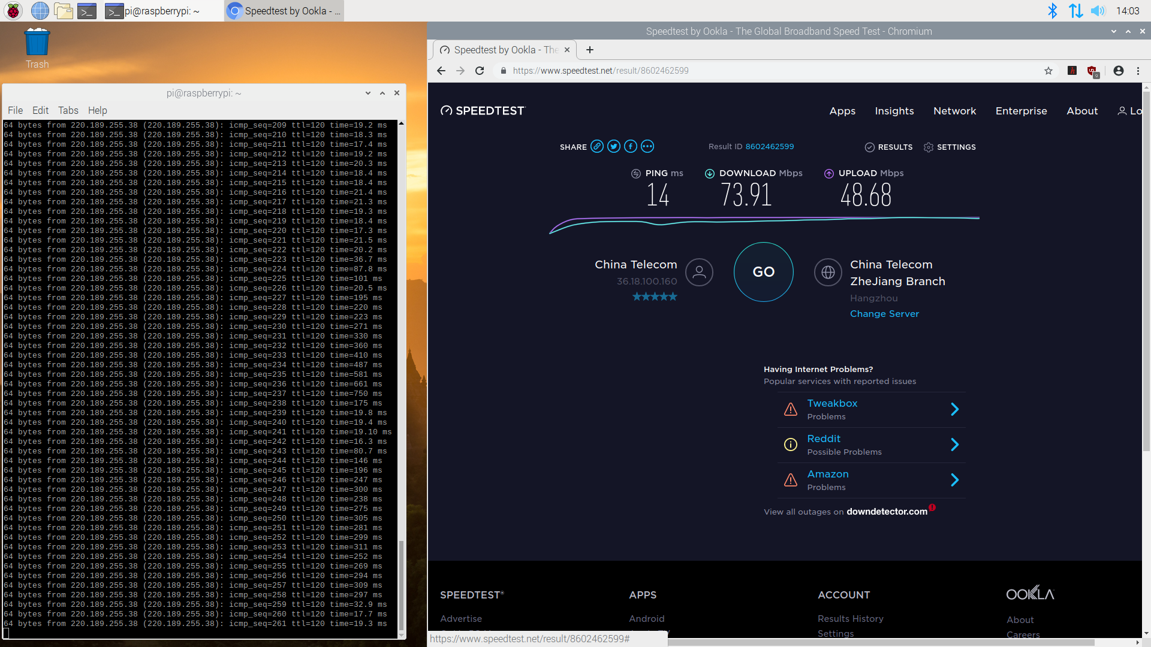Open the volume control in the tray
This screenshot has width=1151, height=647.
pyautogui.click(x=1098, y=10)
